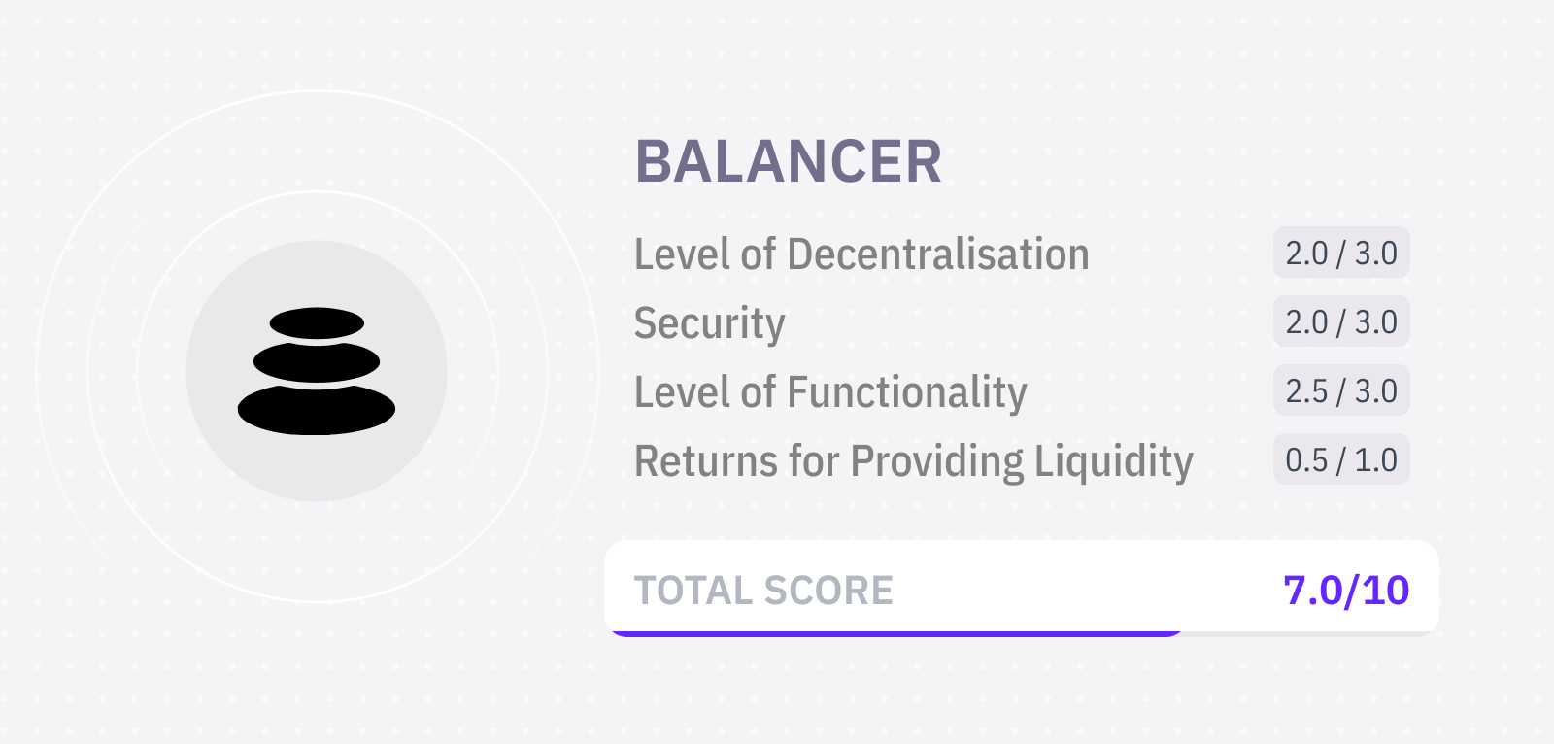Click the Security 2.0 / 3.0 score badge

pyautogui.click(x=1340, y=322)
